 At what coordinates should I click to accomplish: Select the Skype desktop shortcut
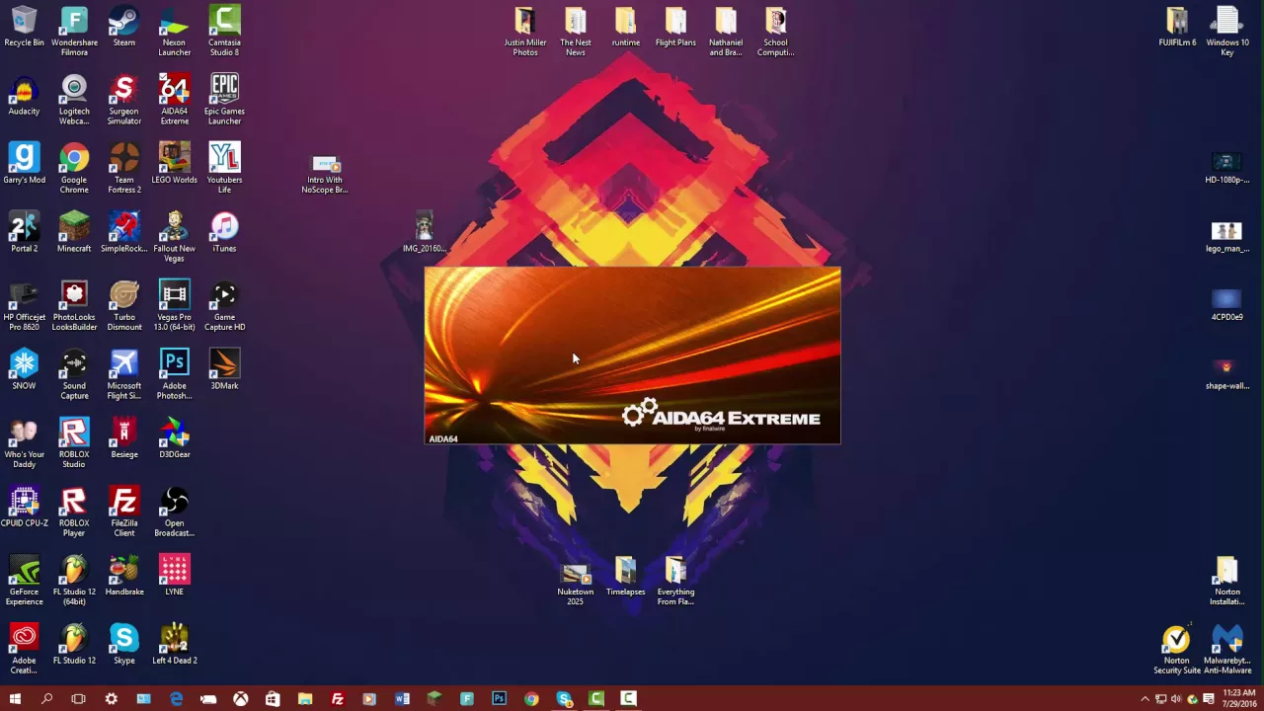coord(123,645)
